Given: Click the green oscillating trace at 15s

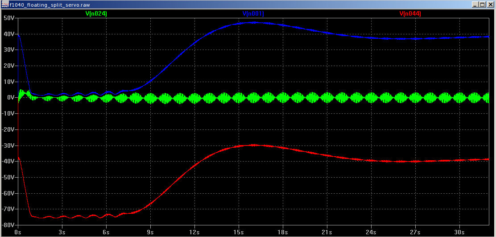Looking at the screenshot, I should point(239,98).
